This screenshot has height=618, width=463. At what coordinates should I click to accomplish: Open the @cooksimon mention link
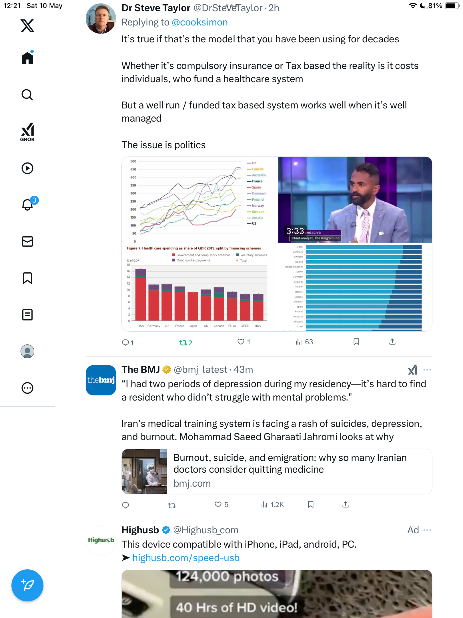coord(200,22)
